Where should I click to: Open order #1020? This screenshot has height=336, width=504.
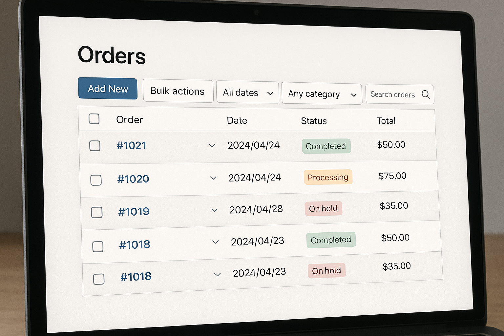pyautogui.click(x=133, y=179)
